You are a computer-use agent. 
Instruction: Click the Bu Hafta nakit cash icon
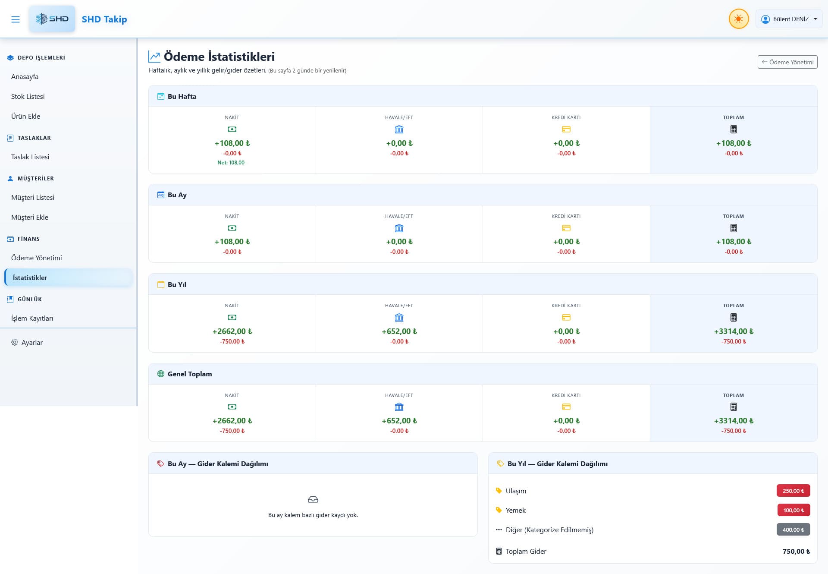click(x=232, y=129)
